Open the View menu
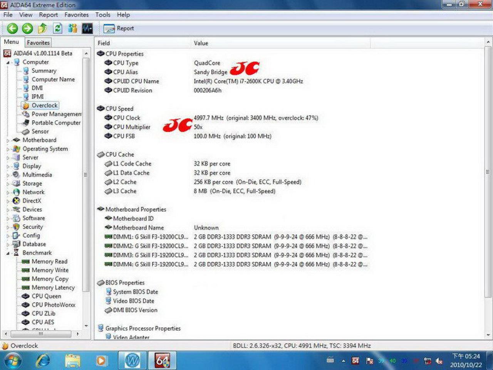 (x=25, y=15)
